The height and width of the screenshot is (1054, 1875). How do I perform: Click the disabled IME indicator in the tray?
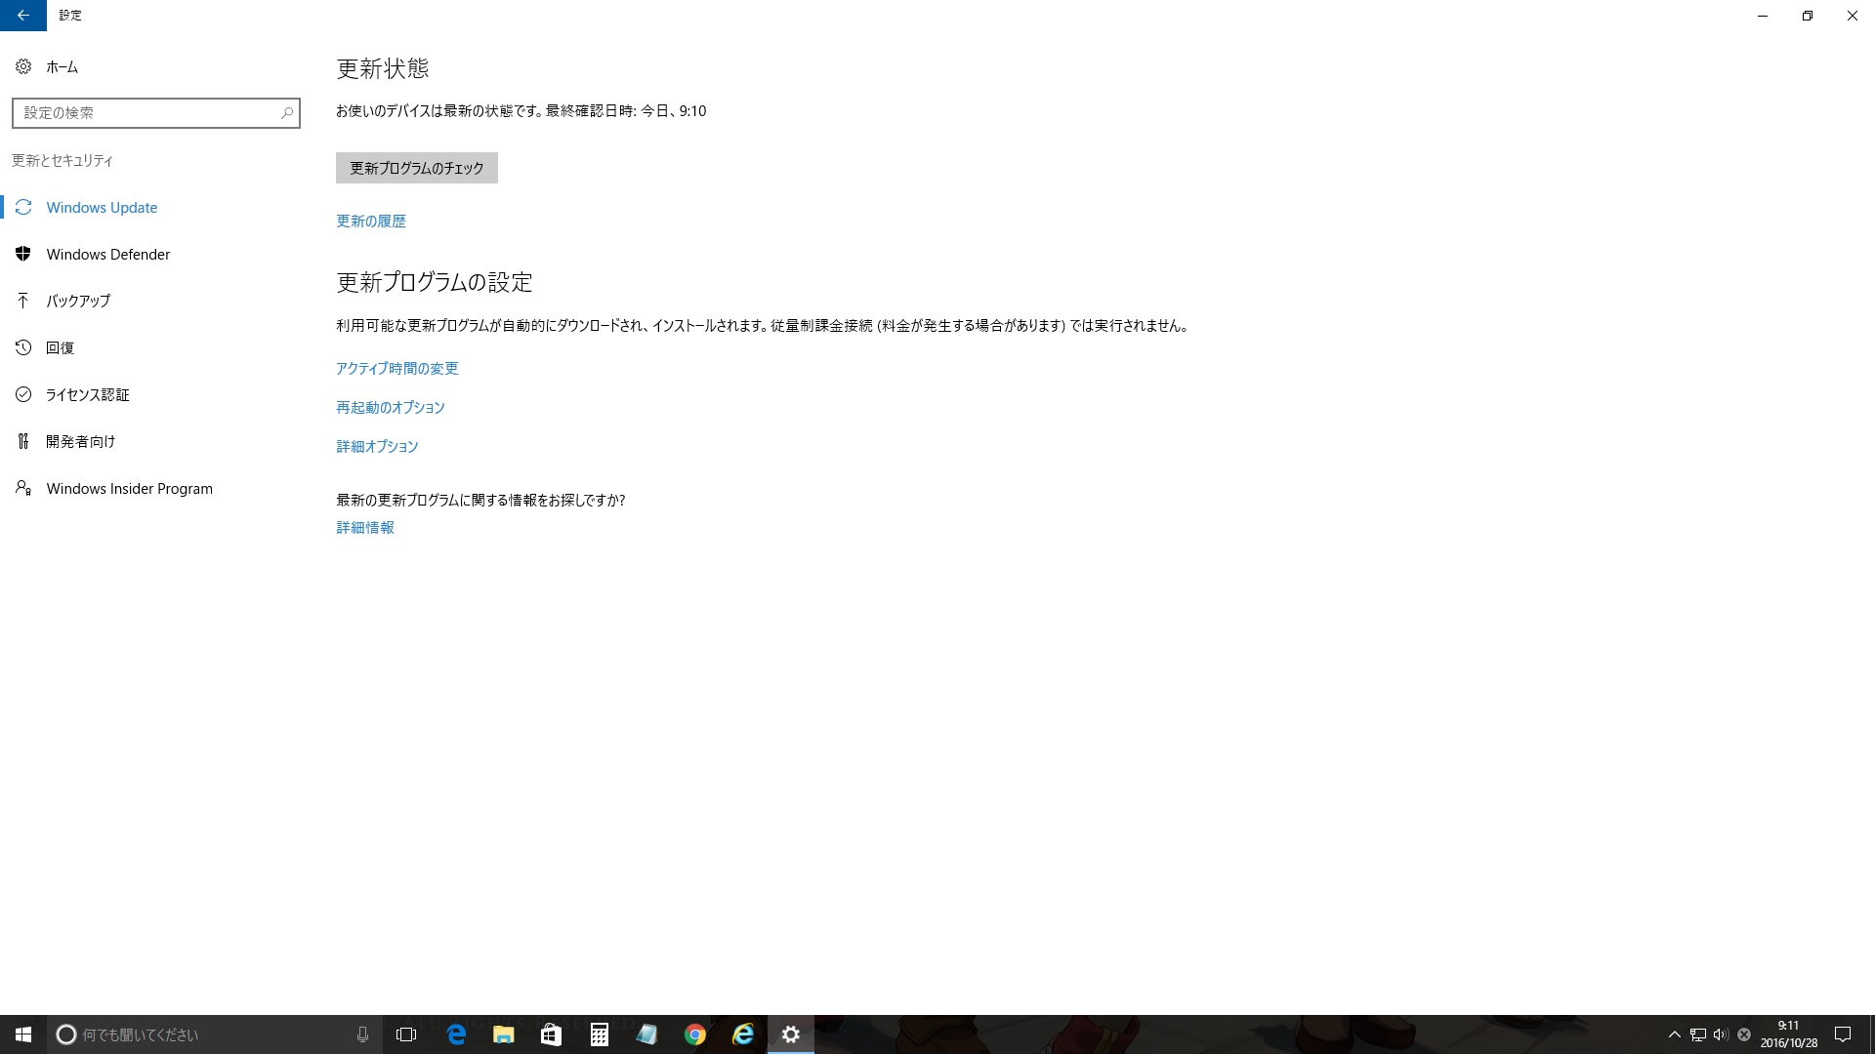point(1744,1034)
